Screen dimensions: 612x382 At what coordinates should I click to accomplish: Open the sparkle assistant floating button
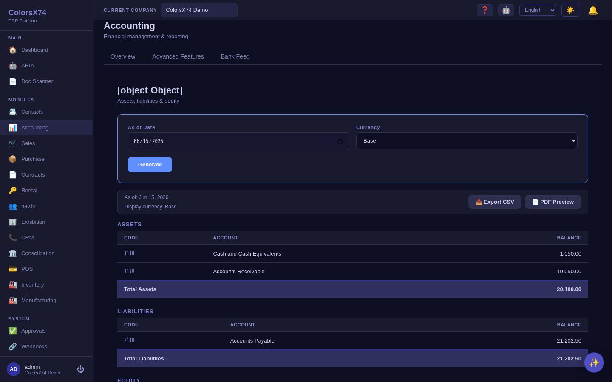(x=594, y=362)
